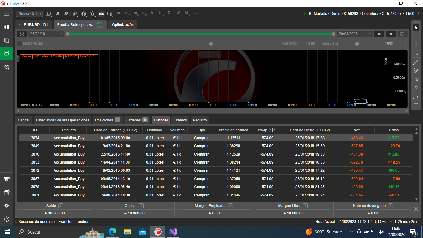The image size is (423, 238).
Task: Open Visual Studio from the taskbar
Action: [x=173, y=232]
